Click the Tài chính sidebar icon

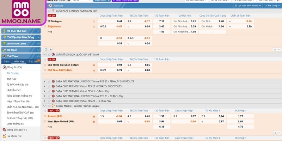[x=4, y=136]
